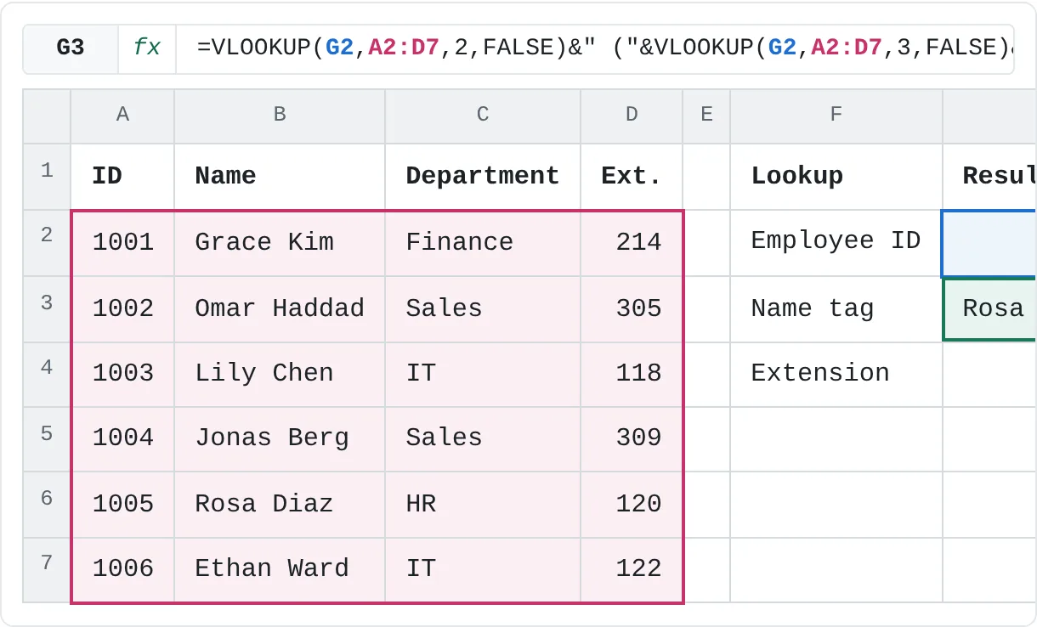
Task: Select row 1 header
Action: (47, 177)
